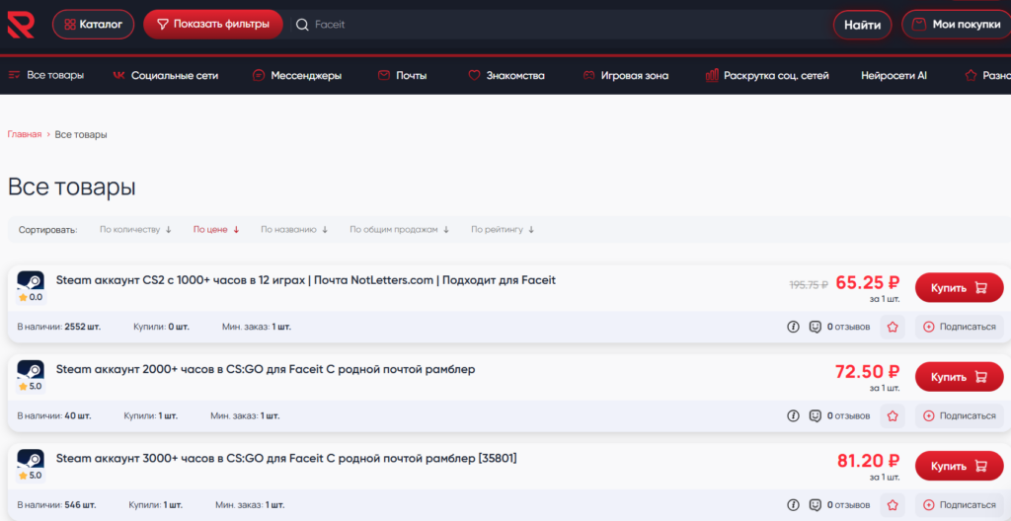1011x521 pixels.
Task: Click Купить for the 72.50 ₽ item
Action: [959, 377]
